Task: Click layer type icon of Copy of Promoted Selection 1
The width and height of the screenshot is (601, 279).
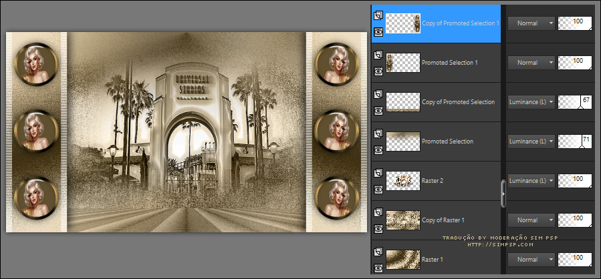Action: tap(378, 14)
